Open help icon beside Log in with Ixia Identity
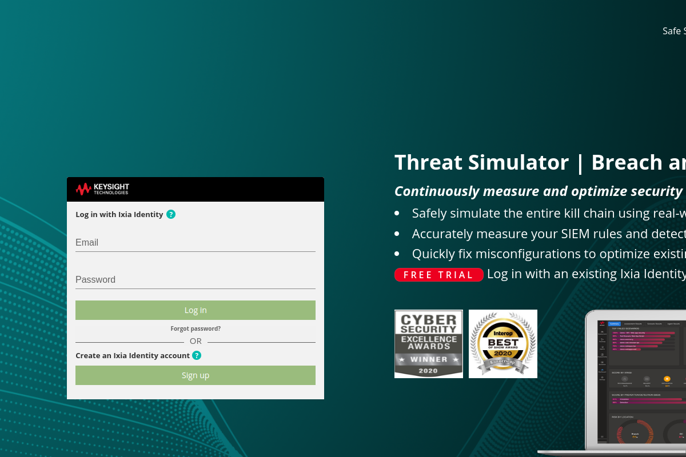The height and width of the screenshot is (457, 686). point(171,214)
